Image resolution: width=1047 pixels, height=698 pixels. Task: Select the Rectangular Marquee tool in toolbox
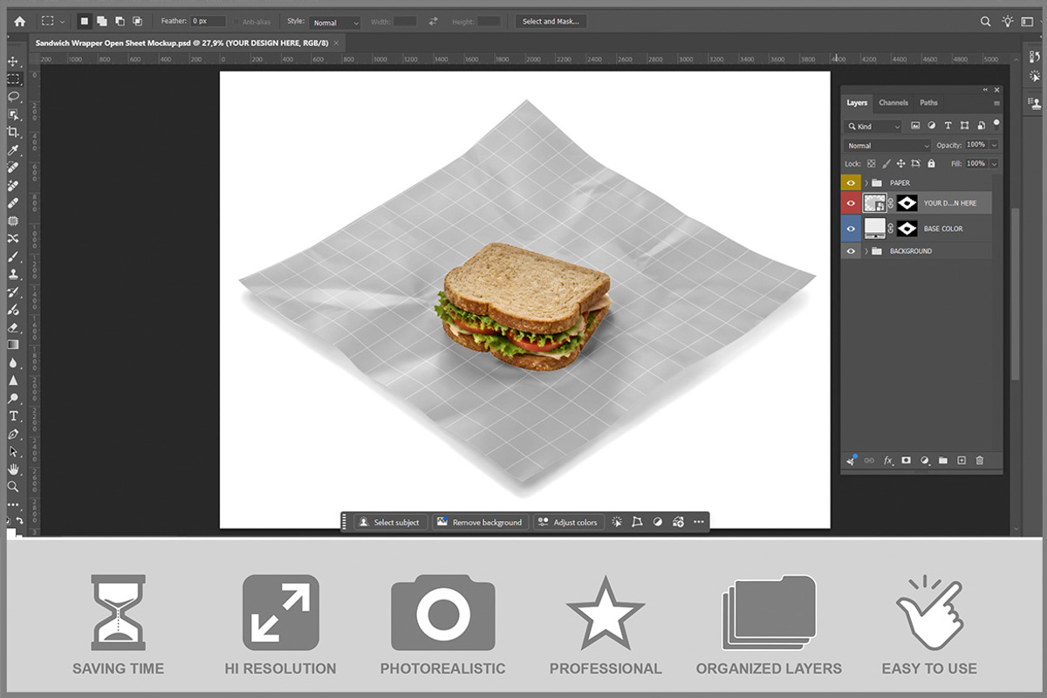(x=13, y=79)
